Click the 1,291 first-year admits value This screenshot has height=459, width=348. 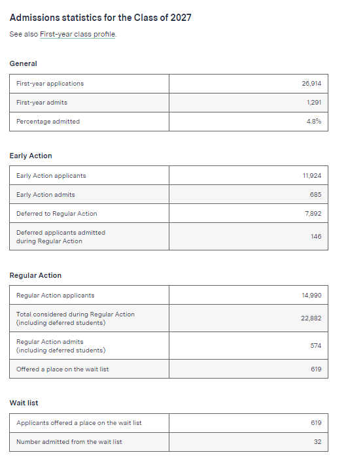coord(314,103)
